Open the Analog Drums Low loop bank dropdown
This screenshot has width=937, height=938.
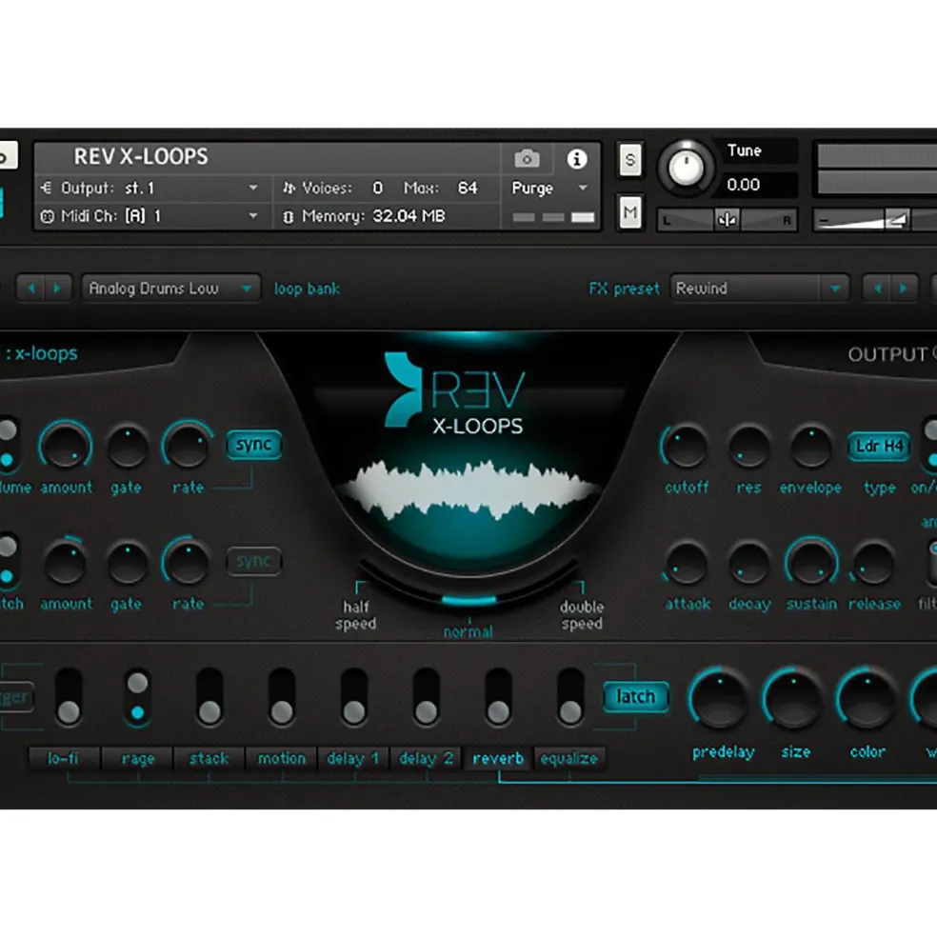click(x=170, y=289)
